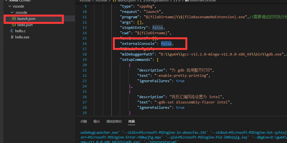The image size is (287, 143).
Task: Click the "miDebuggerPath" key on line 18
Action: click(137, 54)
